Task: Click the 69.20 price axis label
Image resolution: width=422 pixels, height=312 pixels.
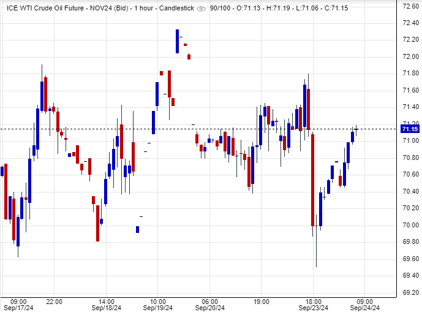Action: pyautogui.click(x=410, y=292)
